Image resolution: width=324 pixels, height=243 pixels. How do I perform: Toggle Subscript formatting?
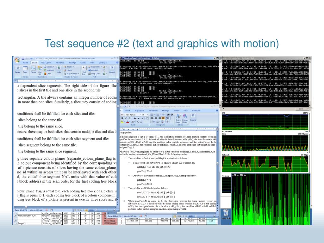(139, 118)
